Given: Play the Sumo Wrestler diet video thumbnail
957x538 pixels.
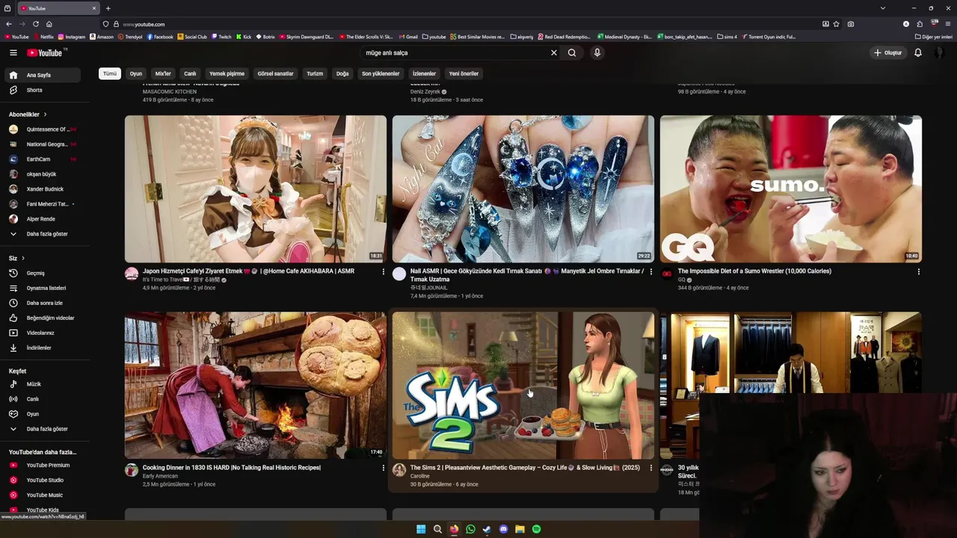Looking at the screenshot, I should (x=791, y=188).
